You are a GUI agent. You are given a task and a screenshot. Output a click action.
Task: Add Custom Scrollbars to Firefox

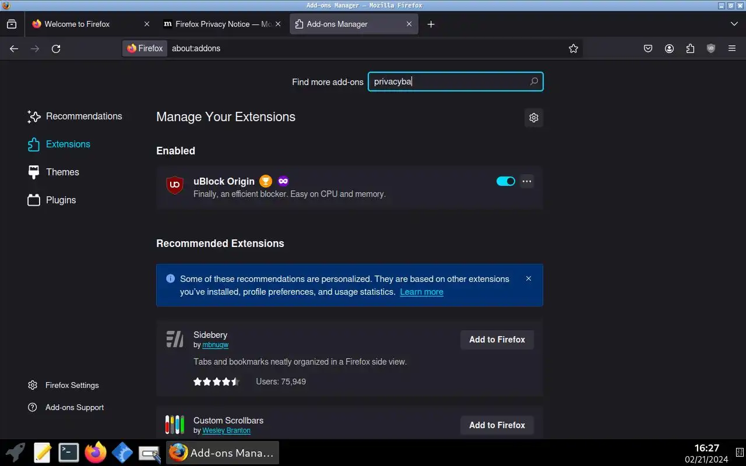coord(497,425)
